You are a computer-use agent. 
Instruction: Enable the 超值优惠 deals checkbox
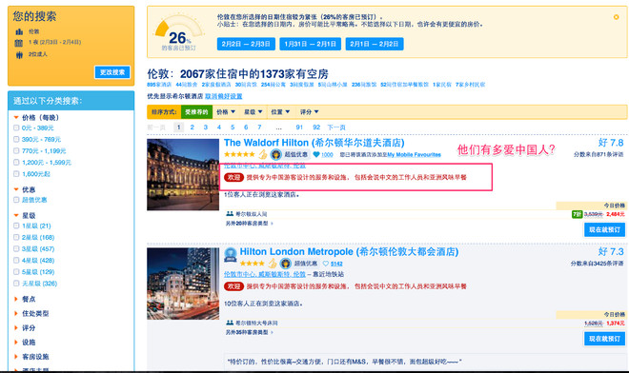click(16, 200)
